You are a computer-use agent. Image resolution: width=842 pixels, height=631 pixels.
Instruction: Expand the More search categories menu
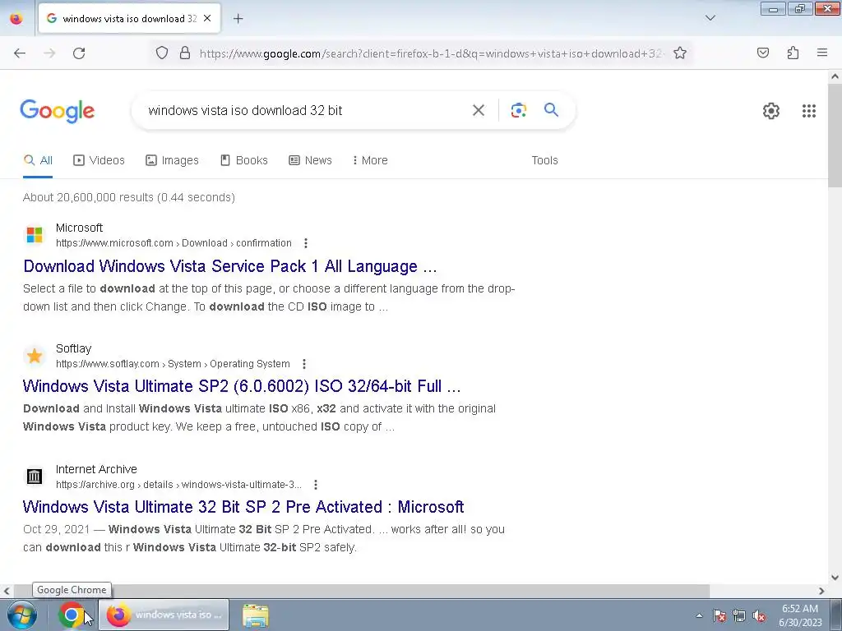pyautogui.click(x=370, y=160)
